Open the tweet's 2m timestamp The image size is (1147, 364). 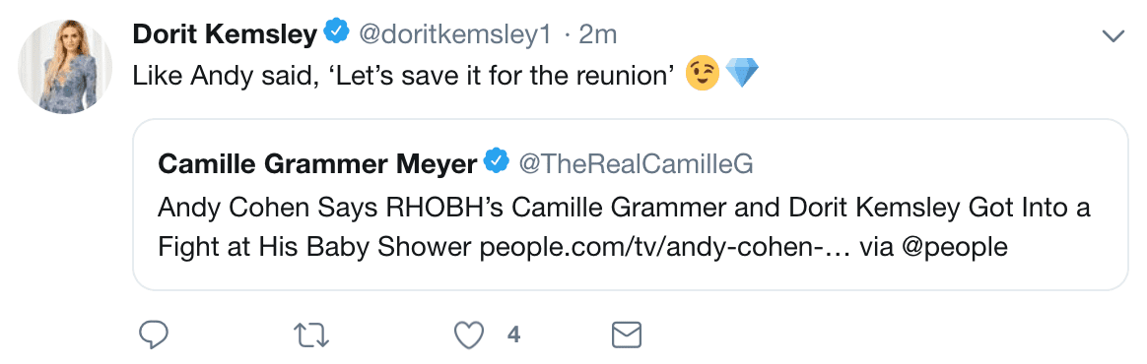598,35
